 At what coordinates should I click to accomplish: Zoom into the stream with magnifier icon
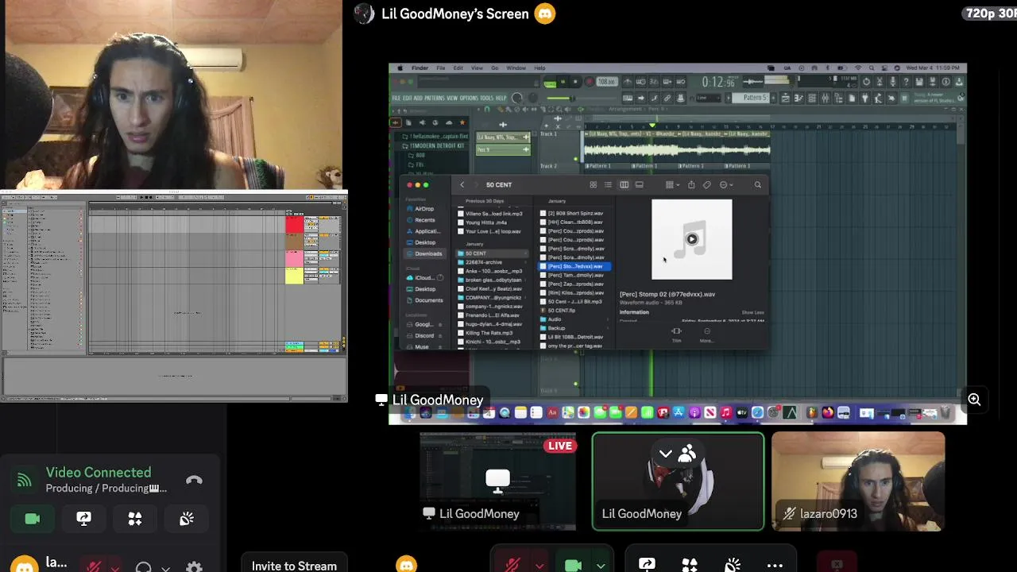(x=974, y=400)
